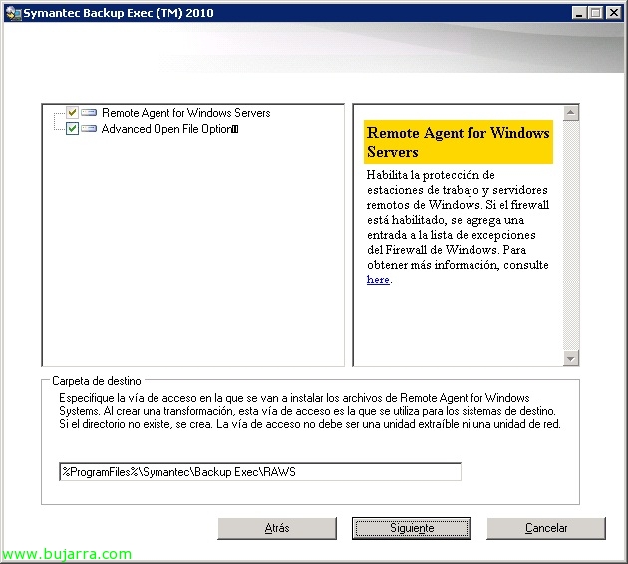The height and width of the screenshot is (564, 628).
Task: Focus the destination folder path field
Action: 260,472
